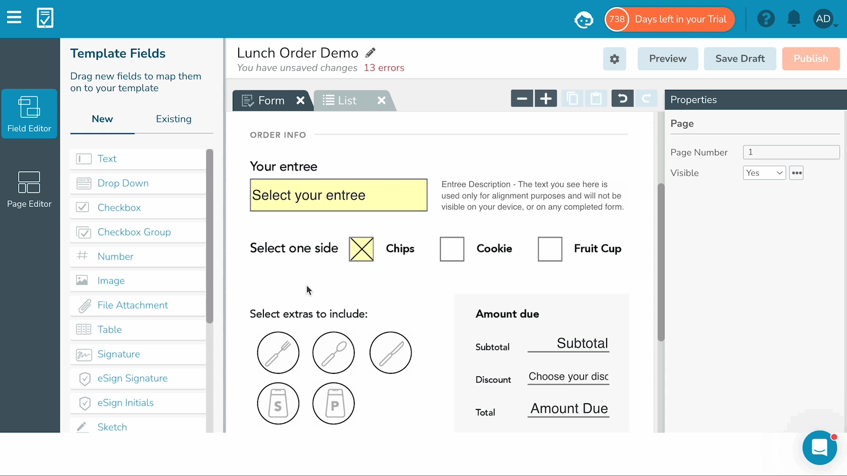Click the Save Draft button
This screenshot has width=847, height=476.
tap(740, 59)
